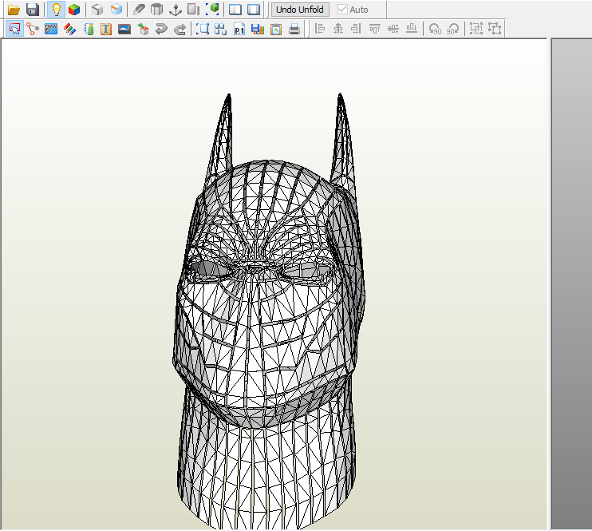The height and width of the screenshot is (531, 592).
Task: Choose the join/disjoin edge nodes tool
Action: tap(33, 29)
